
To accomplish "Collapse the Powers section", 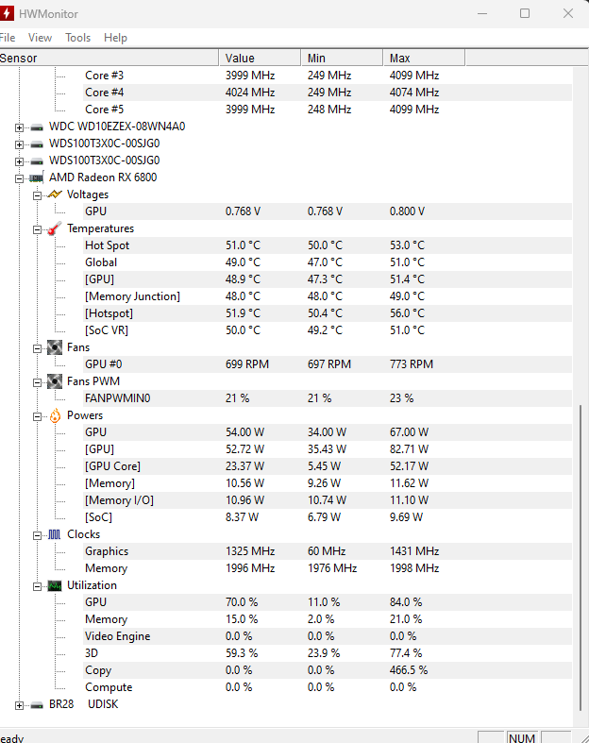I will pos(37,415).
